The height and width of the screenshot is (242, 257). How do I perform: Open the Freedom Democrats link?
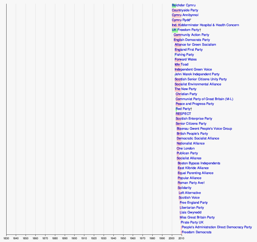(197, 232)
